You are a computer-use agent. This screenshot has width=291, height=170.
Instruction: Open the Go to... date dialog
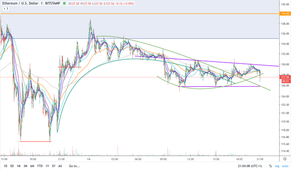[x=75, y=166]
